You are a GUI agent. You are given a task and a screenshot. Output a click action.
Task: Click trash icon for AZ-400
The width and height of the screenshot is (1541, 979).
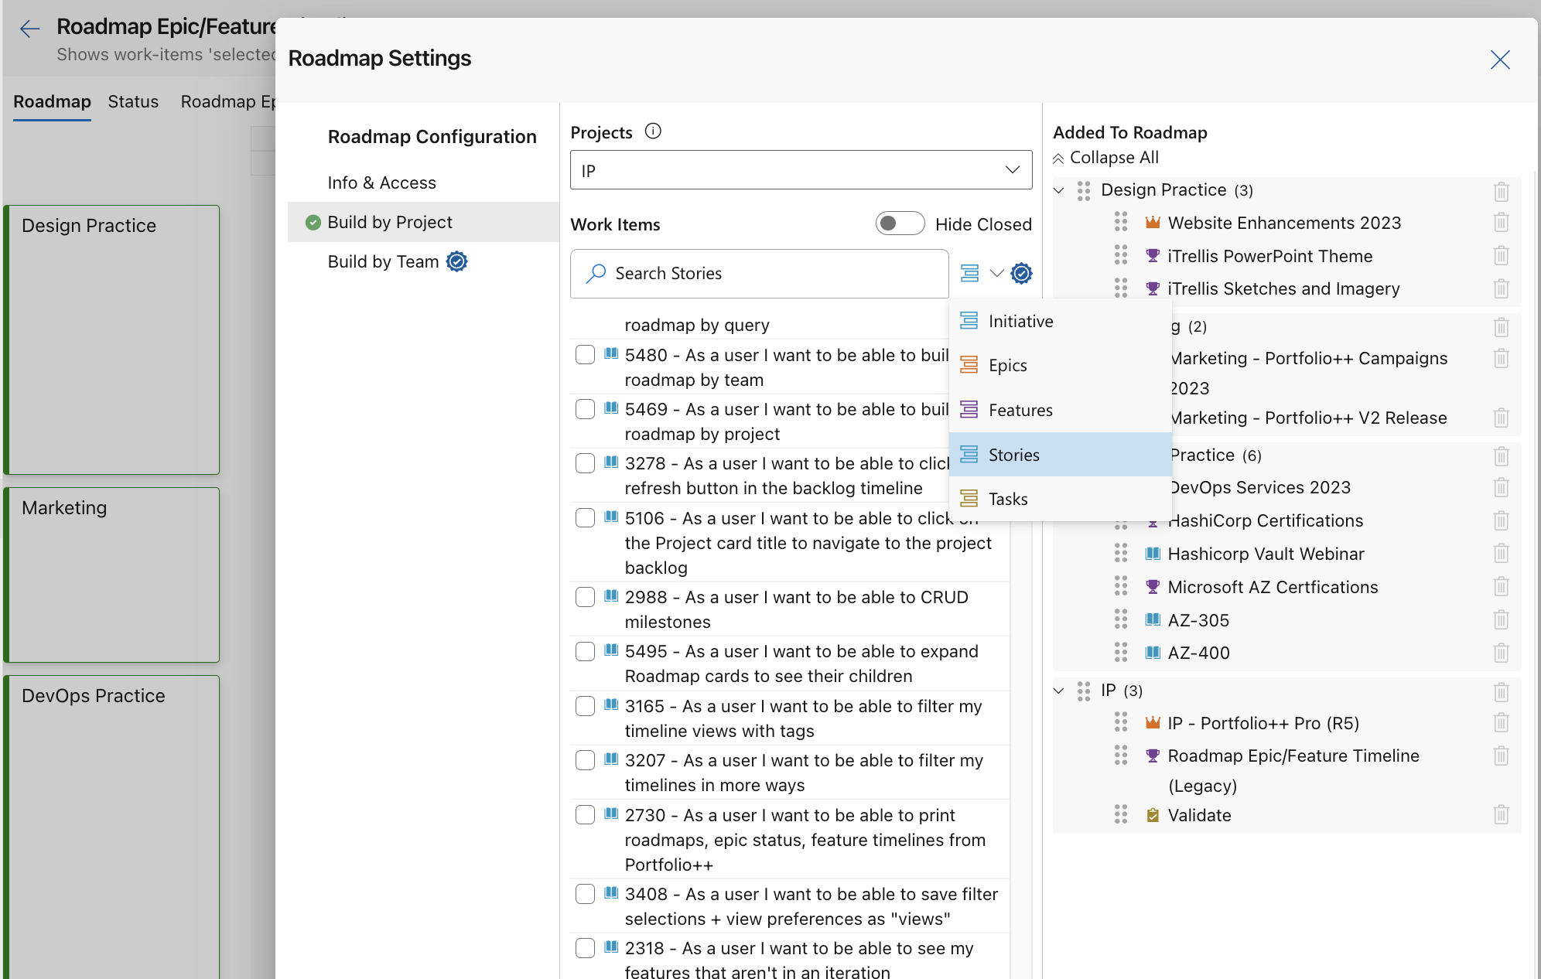pyautogui.click(x=1501, y=653)
